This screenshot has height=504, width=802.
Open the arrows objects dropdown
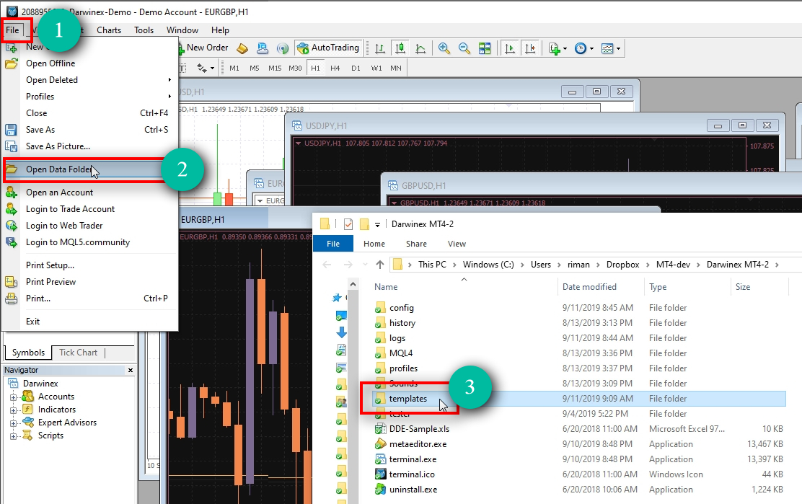[x=206, y=68]
